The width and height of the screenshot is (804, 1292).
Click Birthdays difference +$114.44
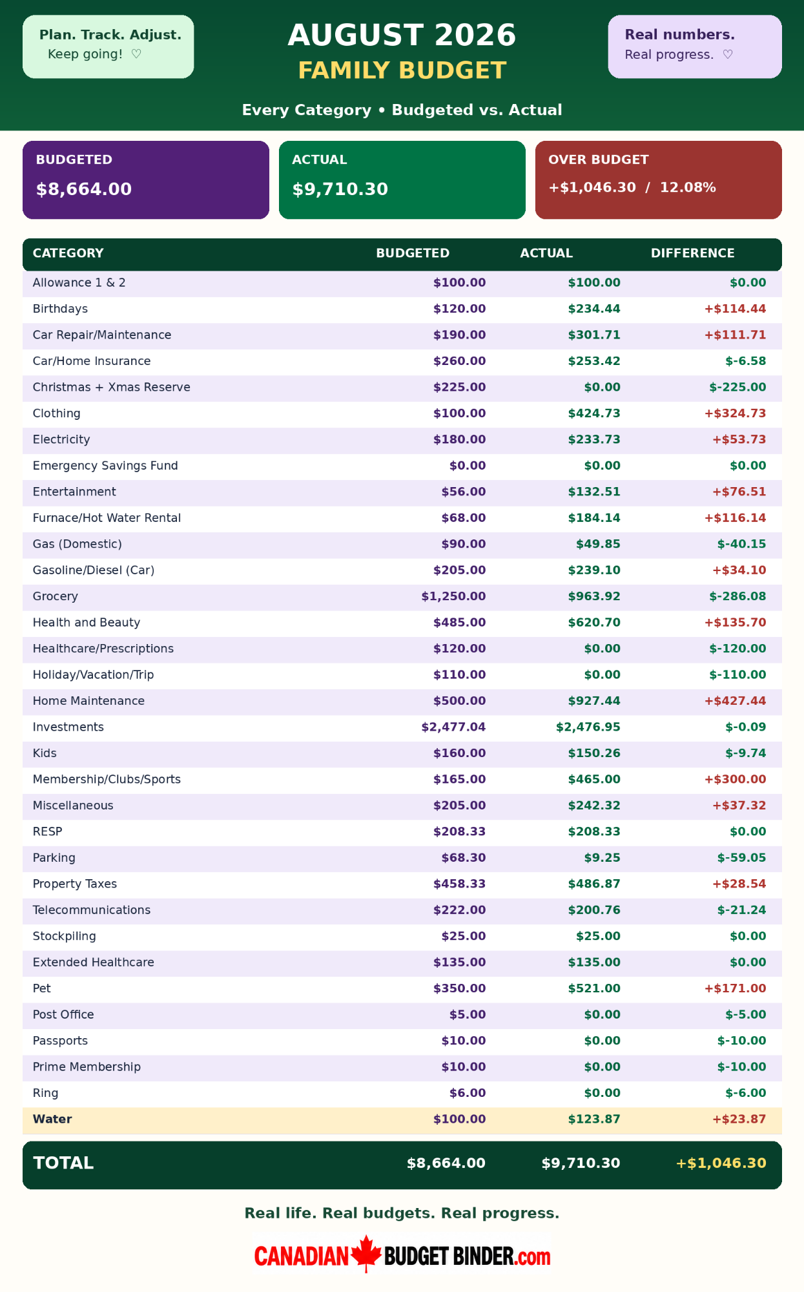735,309
